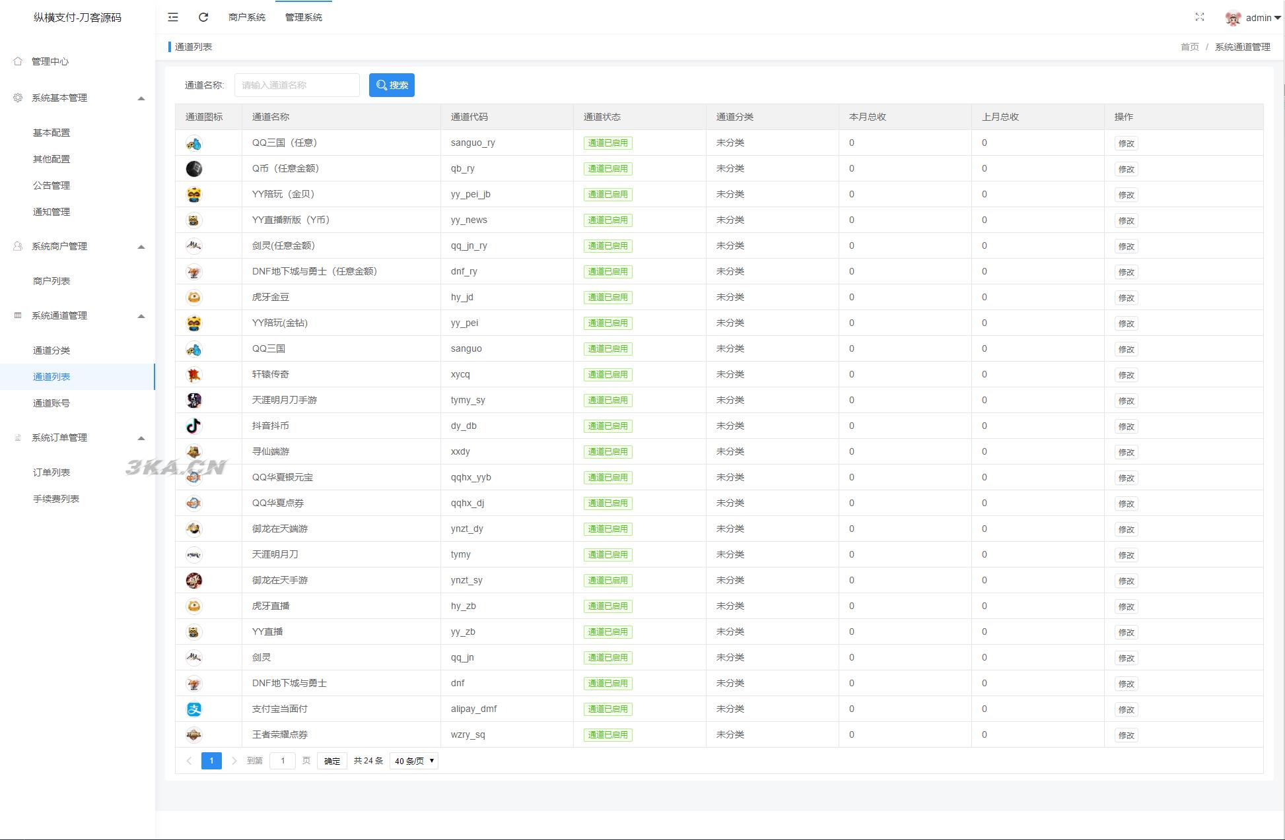
Task: Click the home icon beside 管理中心
Action: point(18,61)
